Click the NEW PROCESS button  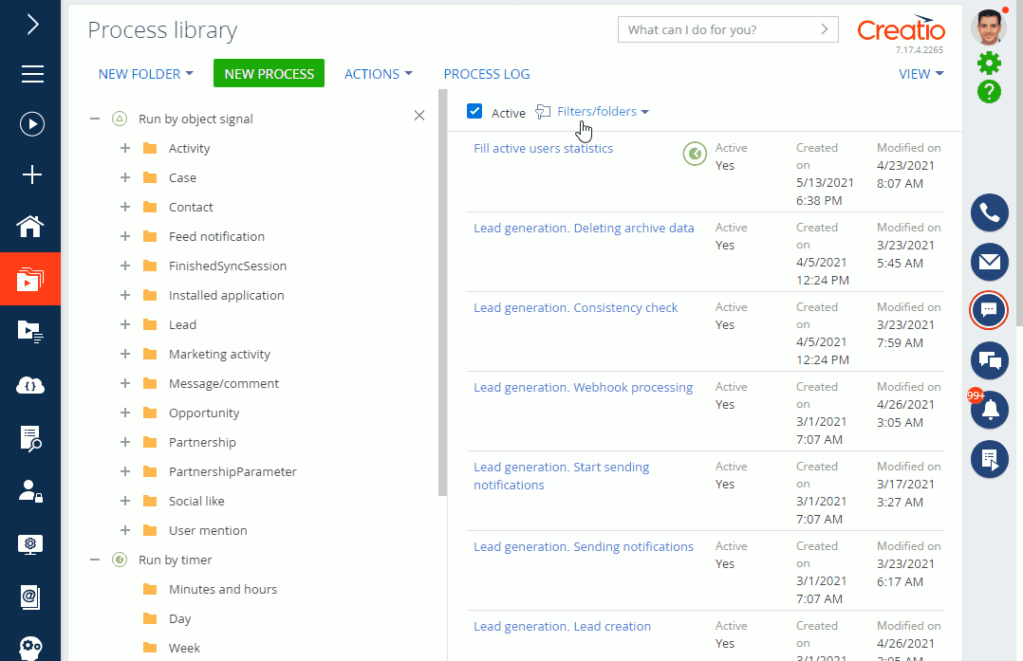269,74
